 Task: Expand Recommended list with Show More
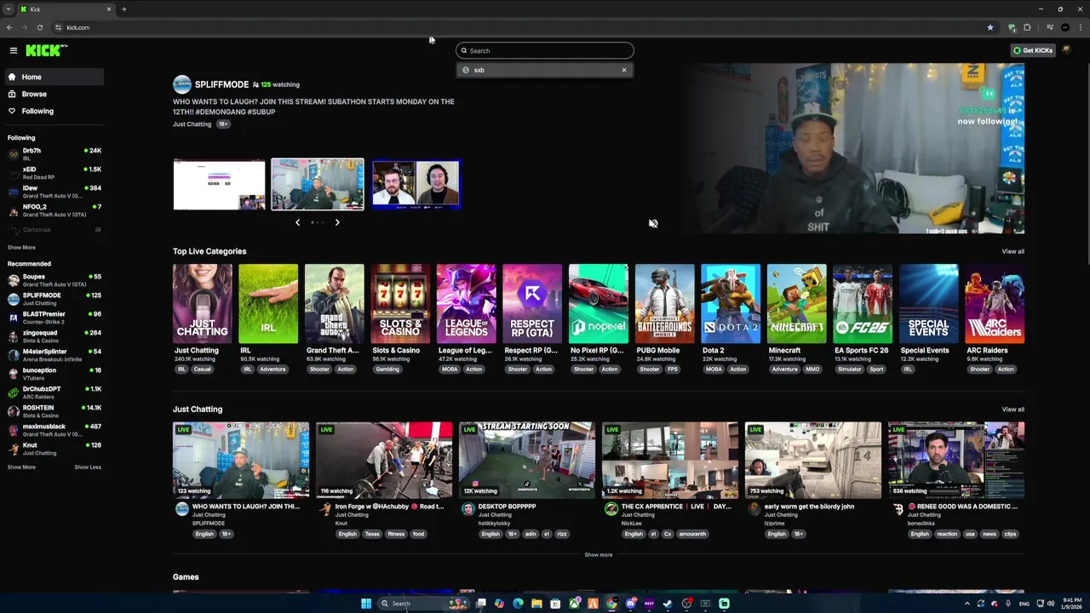point(21,467)
